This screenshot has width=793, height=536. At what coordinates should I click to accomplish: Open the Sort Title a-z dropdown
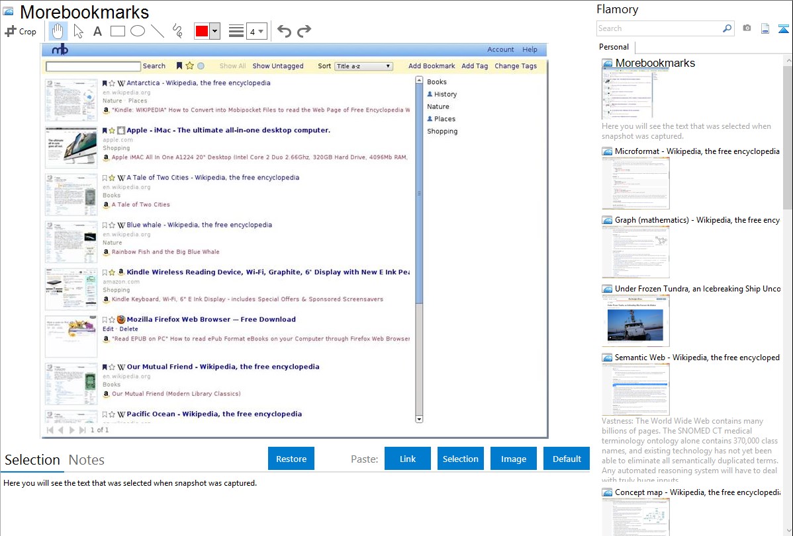tap(363, 66)
